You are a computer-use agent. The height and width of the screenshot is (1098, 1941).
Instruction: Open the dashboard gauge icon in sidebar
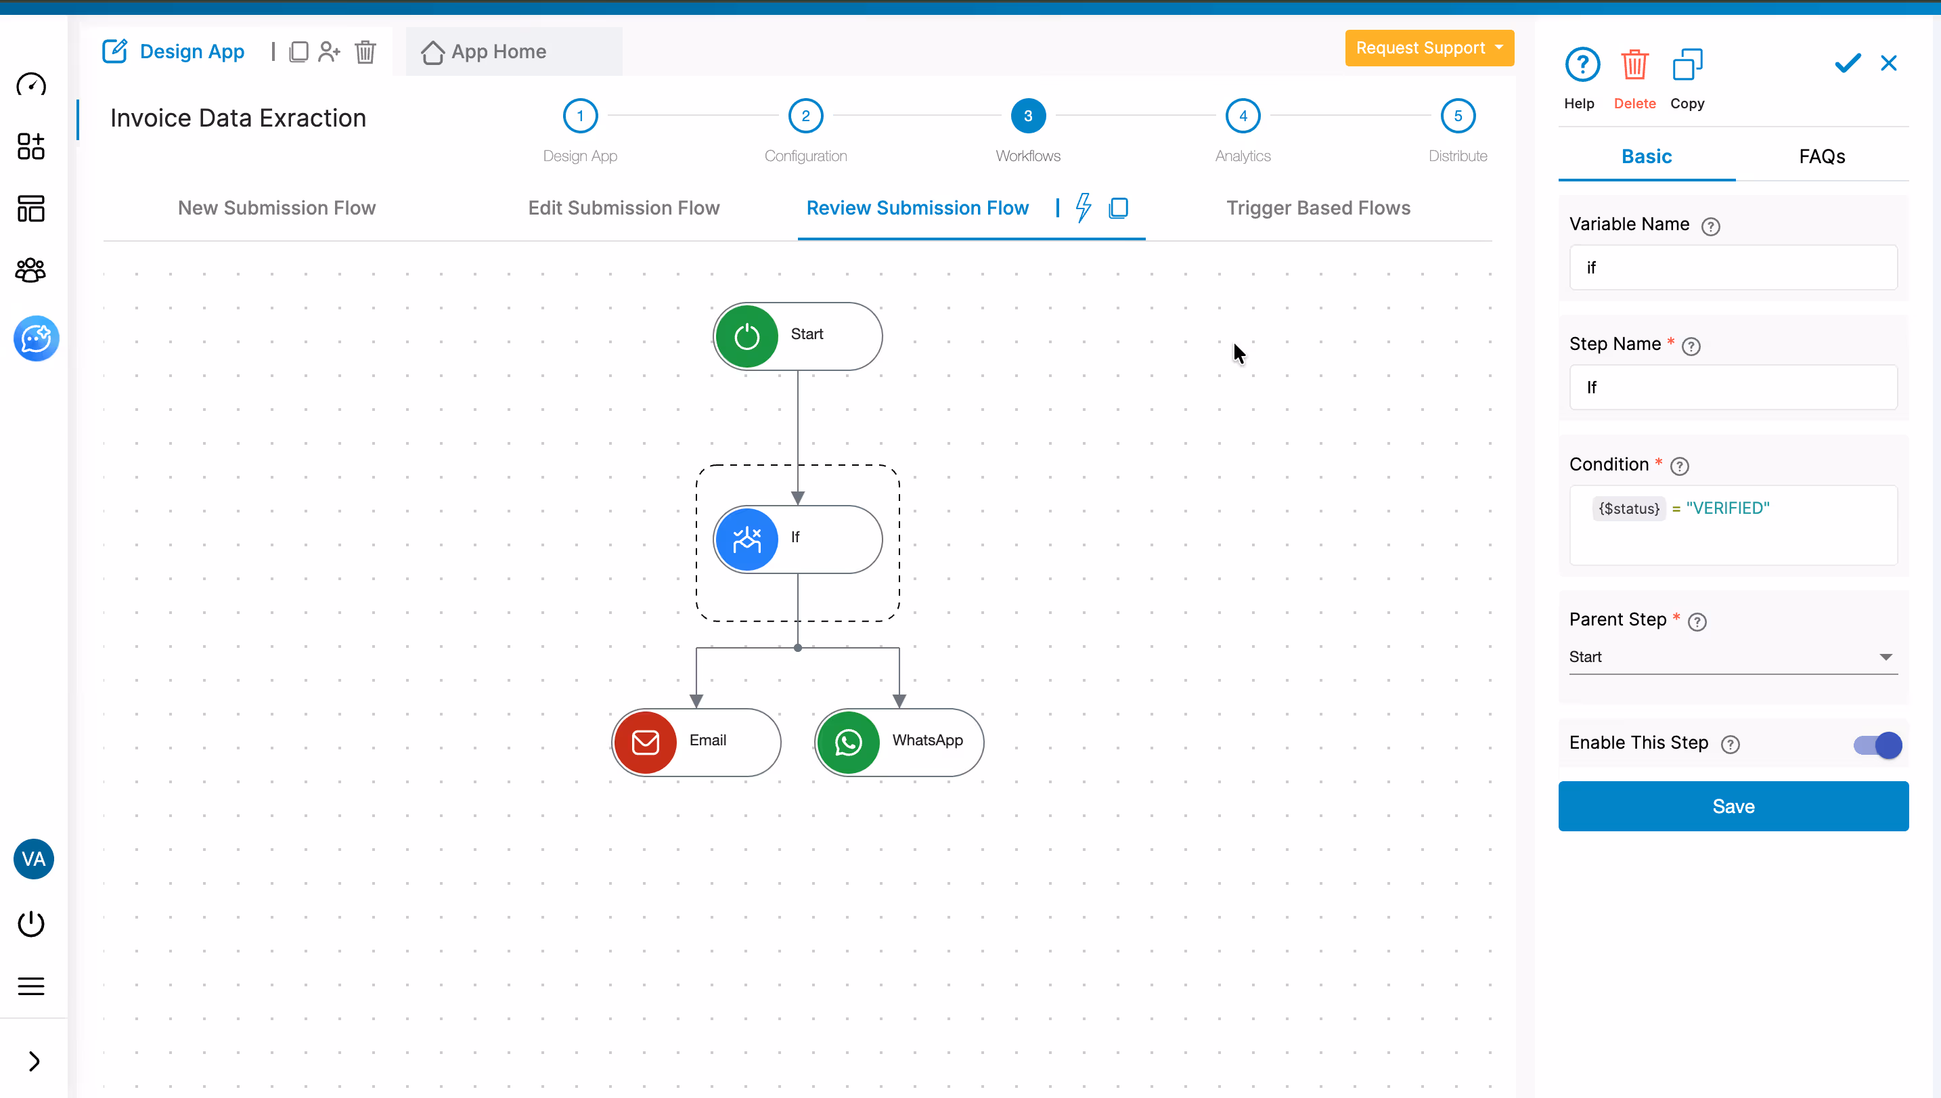(31, 85)
